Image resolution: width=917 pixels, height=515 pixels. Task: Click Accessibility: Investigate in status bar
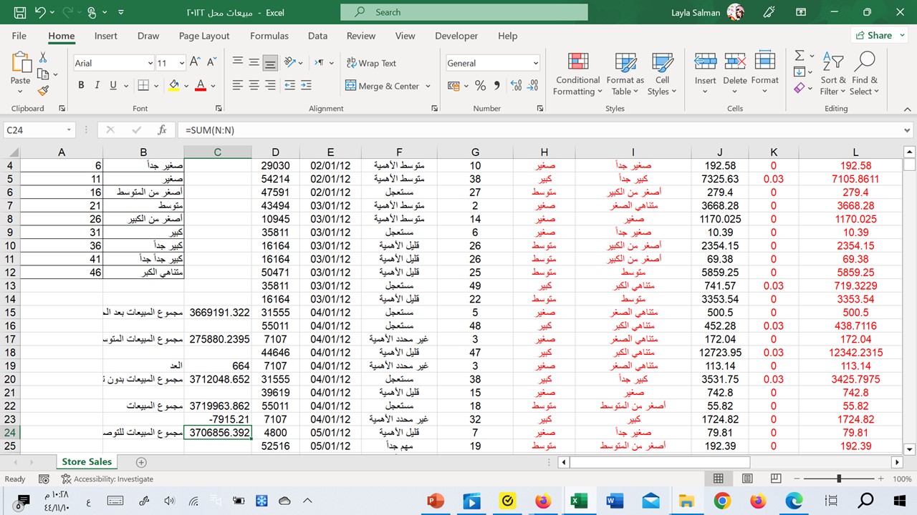(107, 479)
